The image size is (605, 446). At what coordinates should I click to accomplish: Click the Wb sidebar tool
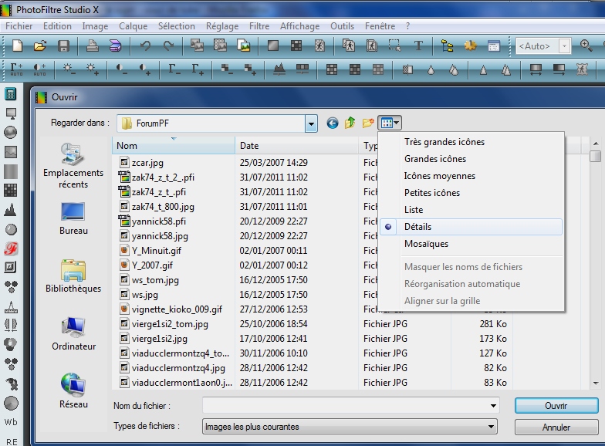tap(11, 421)
